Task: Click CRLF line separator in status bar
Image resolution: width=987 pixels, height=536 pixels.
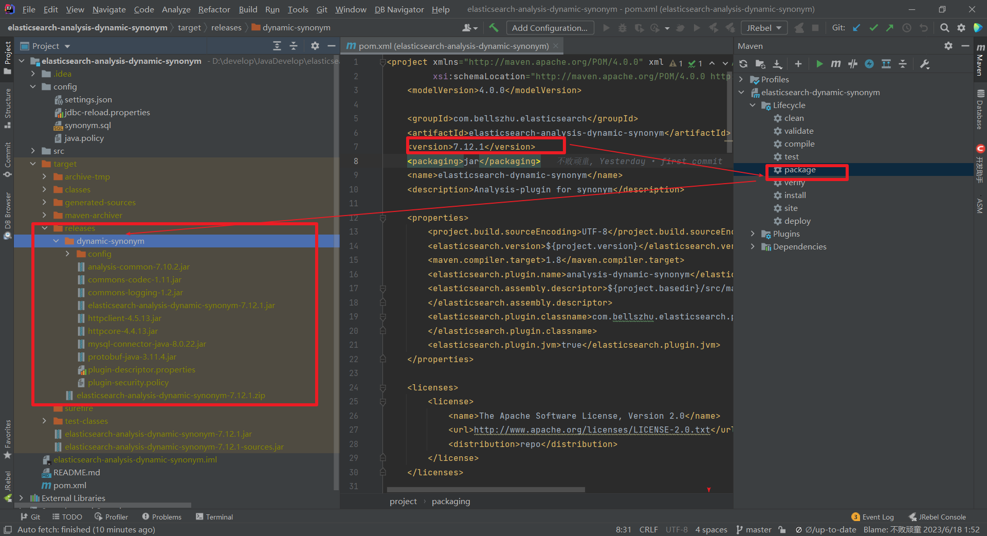Action: click(648, 529)
